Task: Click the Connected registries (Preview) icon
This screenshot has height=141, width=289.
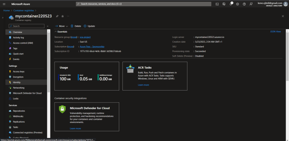Action: (x=10, y=133)
